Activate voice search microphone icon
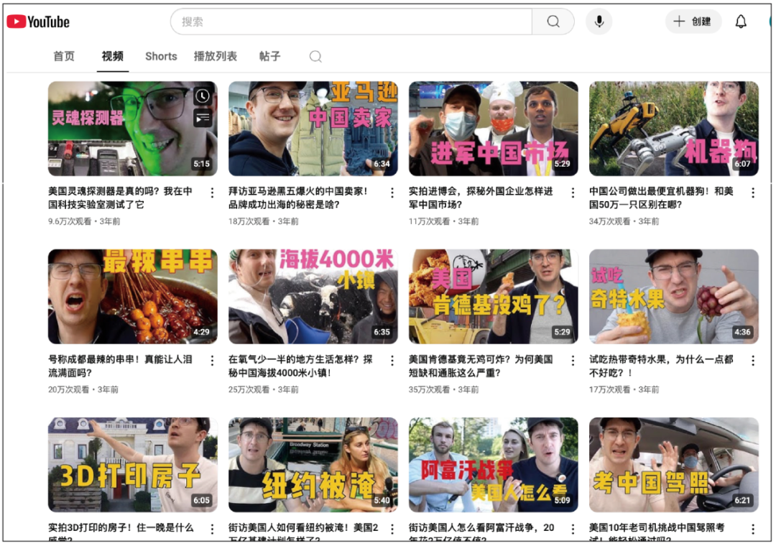The width and height of the screenshot is (776, 546). [x=599, y=22]
